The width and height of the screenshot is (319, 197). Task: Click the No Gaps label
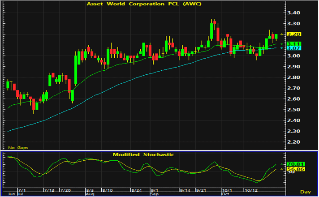pyautogui.click(x=18, y=148)
